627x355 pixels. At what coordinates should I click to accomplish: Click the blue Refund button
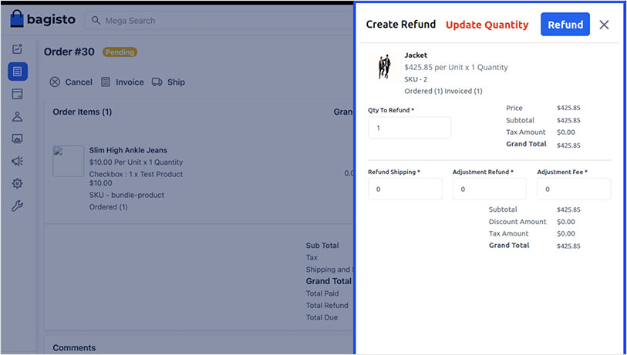point(565,25)
